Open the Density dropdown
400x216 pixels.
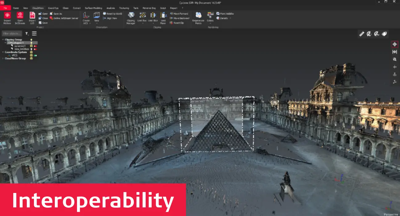(230, 18)
